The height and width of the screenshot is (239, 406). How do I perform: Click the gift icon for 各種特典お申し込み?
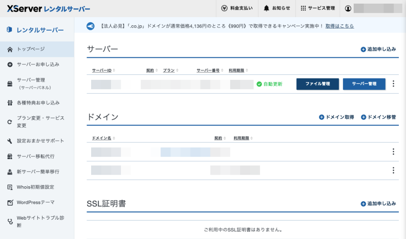coord(10,103)
